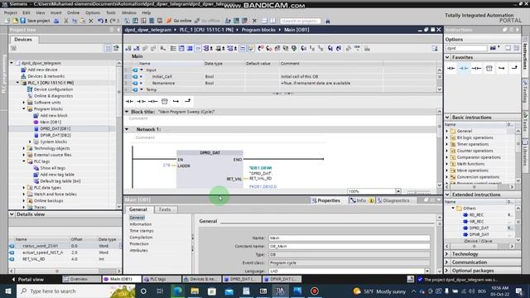Select Protection in the properties navigation
Screen dimensions: 530x298
139,244
